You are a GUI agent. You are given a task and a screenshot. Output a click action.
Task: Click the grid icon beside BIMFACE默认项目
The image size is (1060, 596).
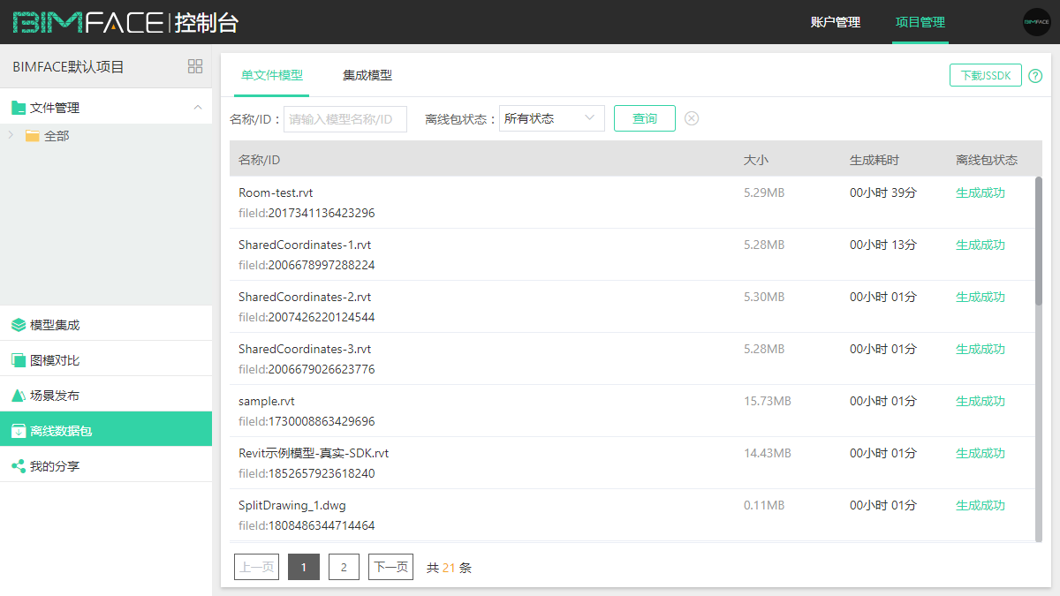point(194,65)
